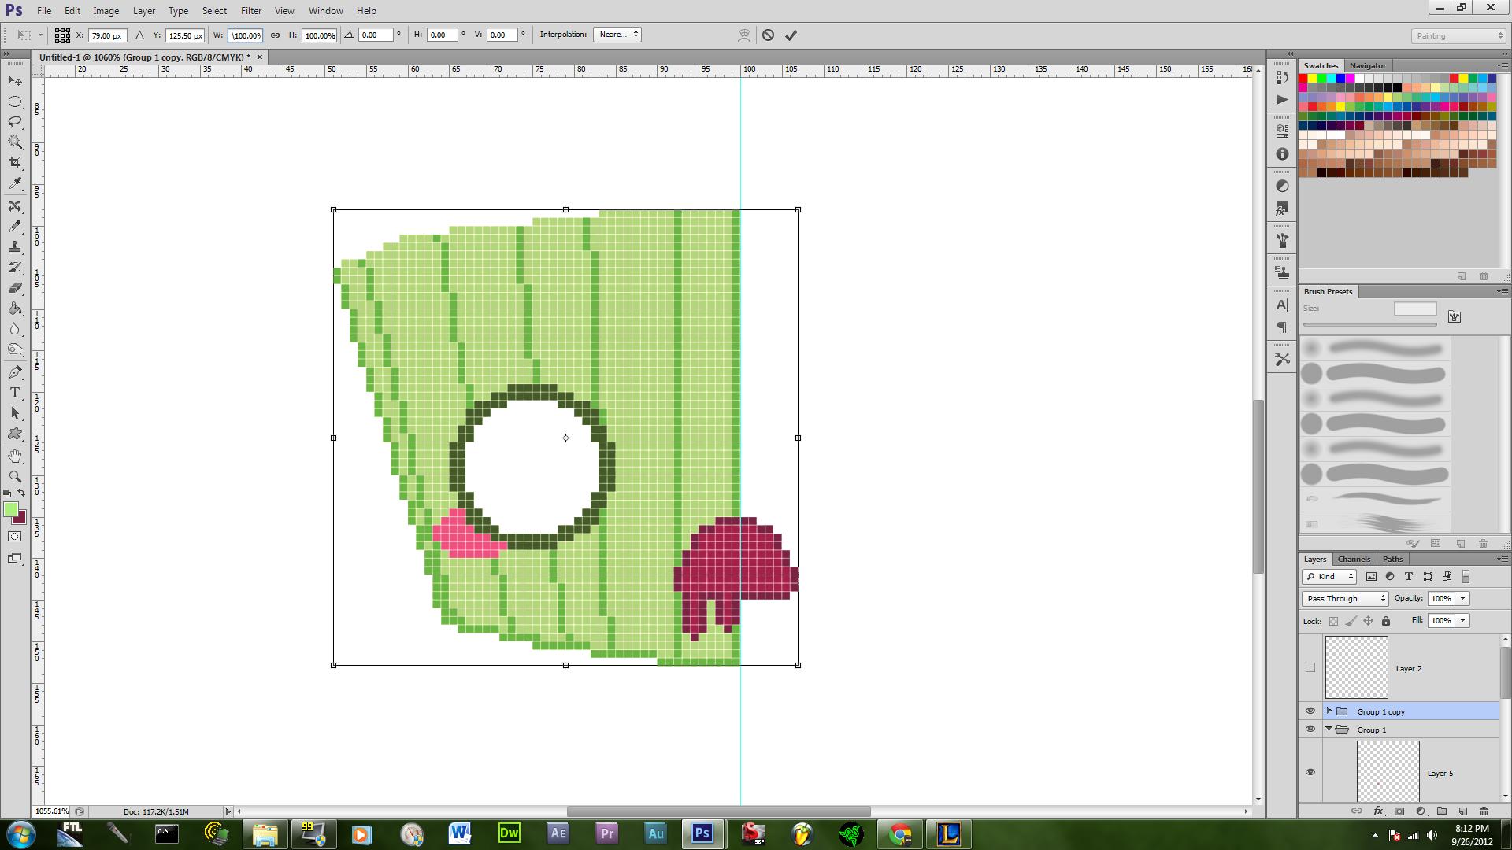Expand the Group 1 copy folder
Screen dimensions: 1512x850
[x=1329, y=711]
